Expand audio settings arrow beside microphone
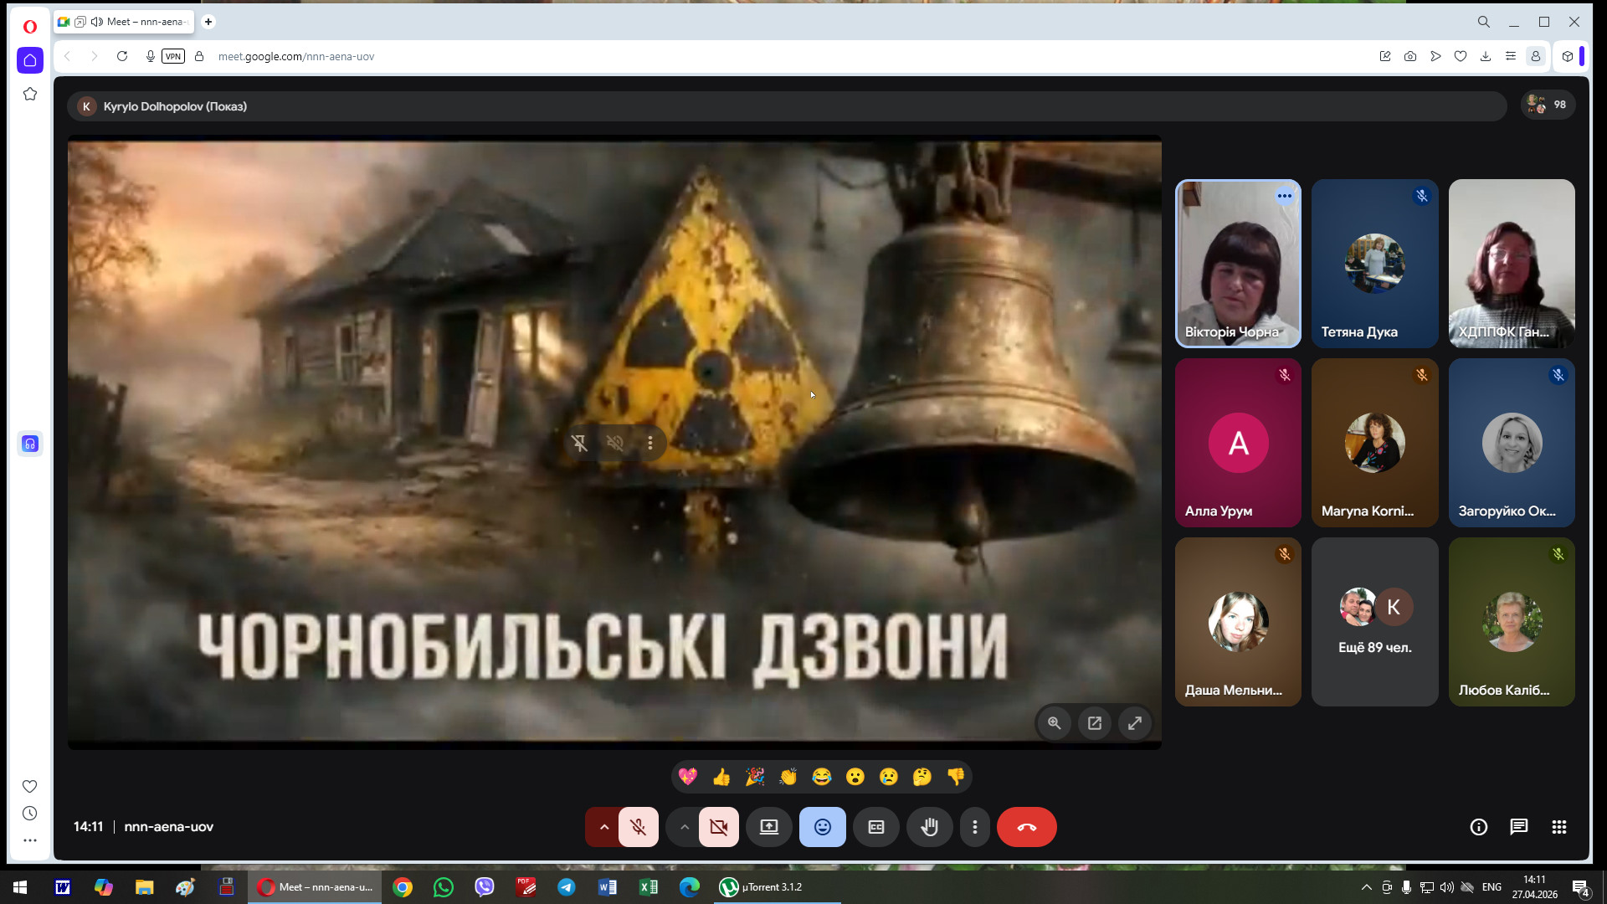This screenshot has width=1607, height=904. tap(603, 827)
